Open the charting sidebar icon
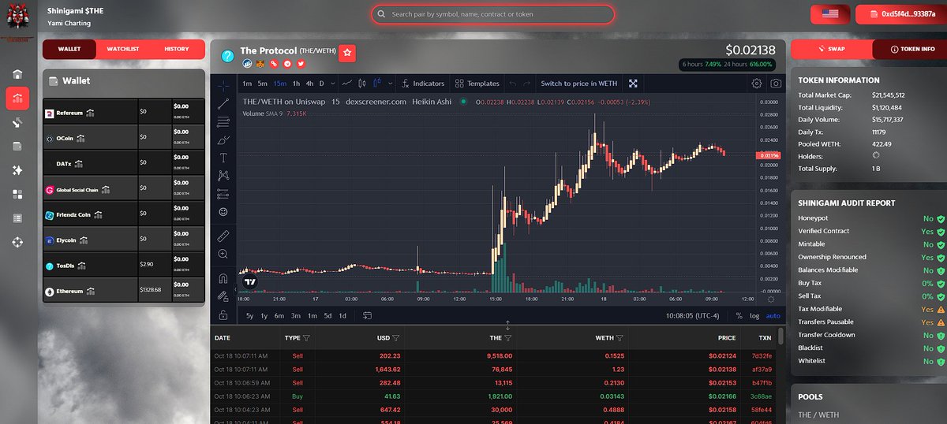Image resolution: width=947 pixels, height=424 pixels. click(17, 98)
